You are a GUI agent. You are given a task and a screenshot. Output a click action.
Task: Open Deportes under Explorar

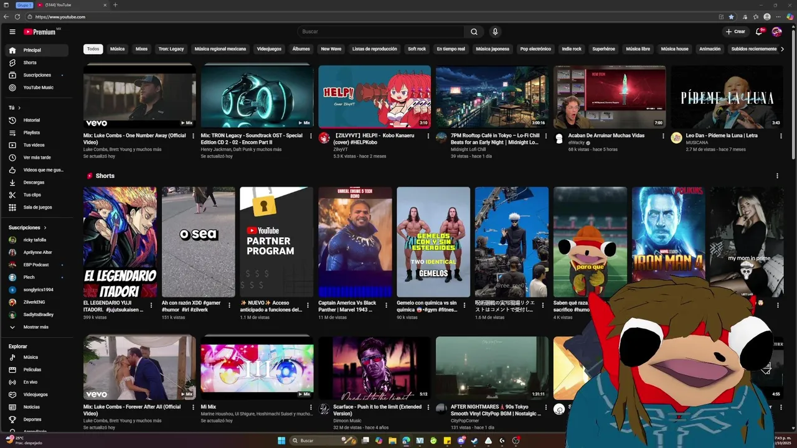[37, 419]
